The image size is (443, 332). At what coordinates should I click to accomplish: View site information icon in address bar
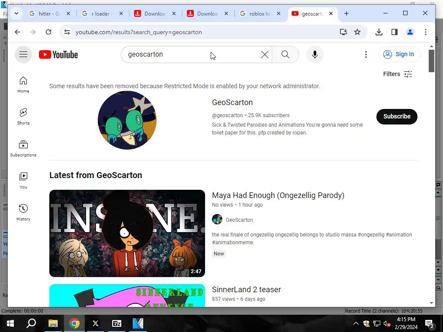[x=67, y=32]
